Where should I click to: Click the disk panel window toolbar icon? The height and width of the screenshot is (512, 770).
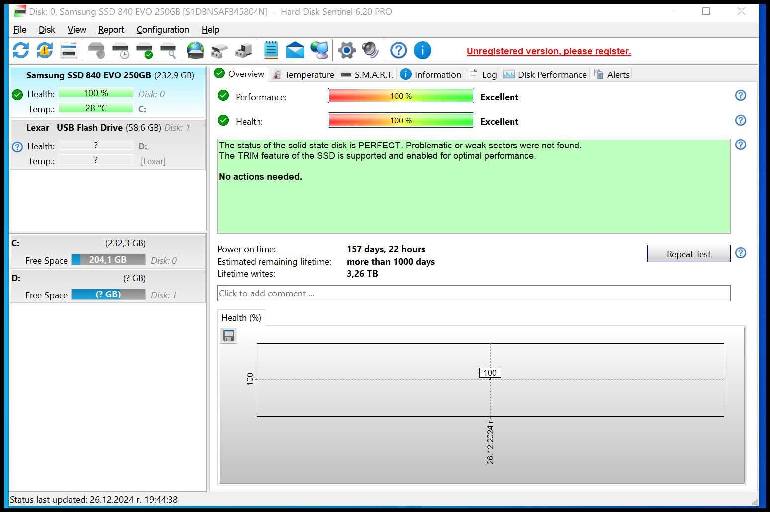69,50
